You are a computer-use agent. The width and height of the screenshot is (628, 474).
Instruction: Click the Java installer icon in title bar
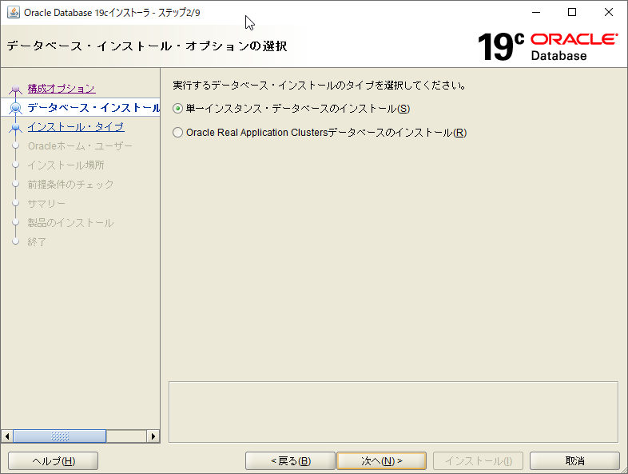coord(14,13)
